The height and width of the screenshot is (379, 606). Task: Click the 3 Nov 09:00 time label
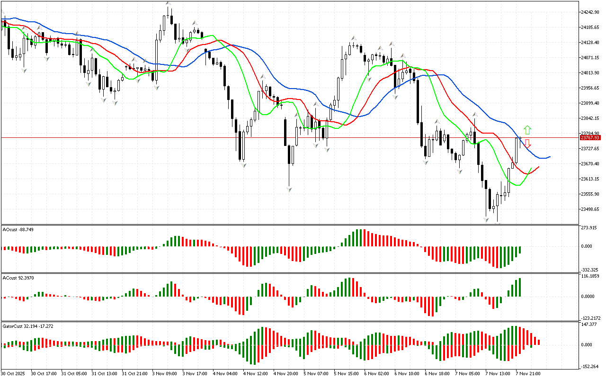[x=164, y=374]
